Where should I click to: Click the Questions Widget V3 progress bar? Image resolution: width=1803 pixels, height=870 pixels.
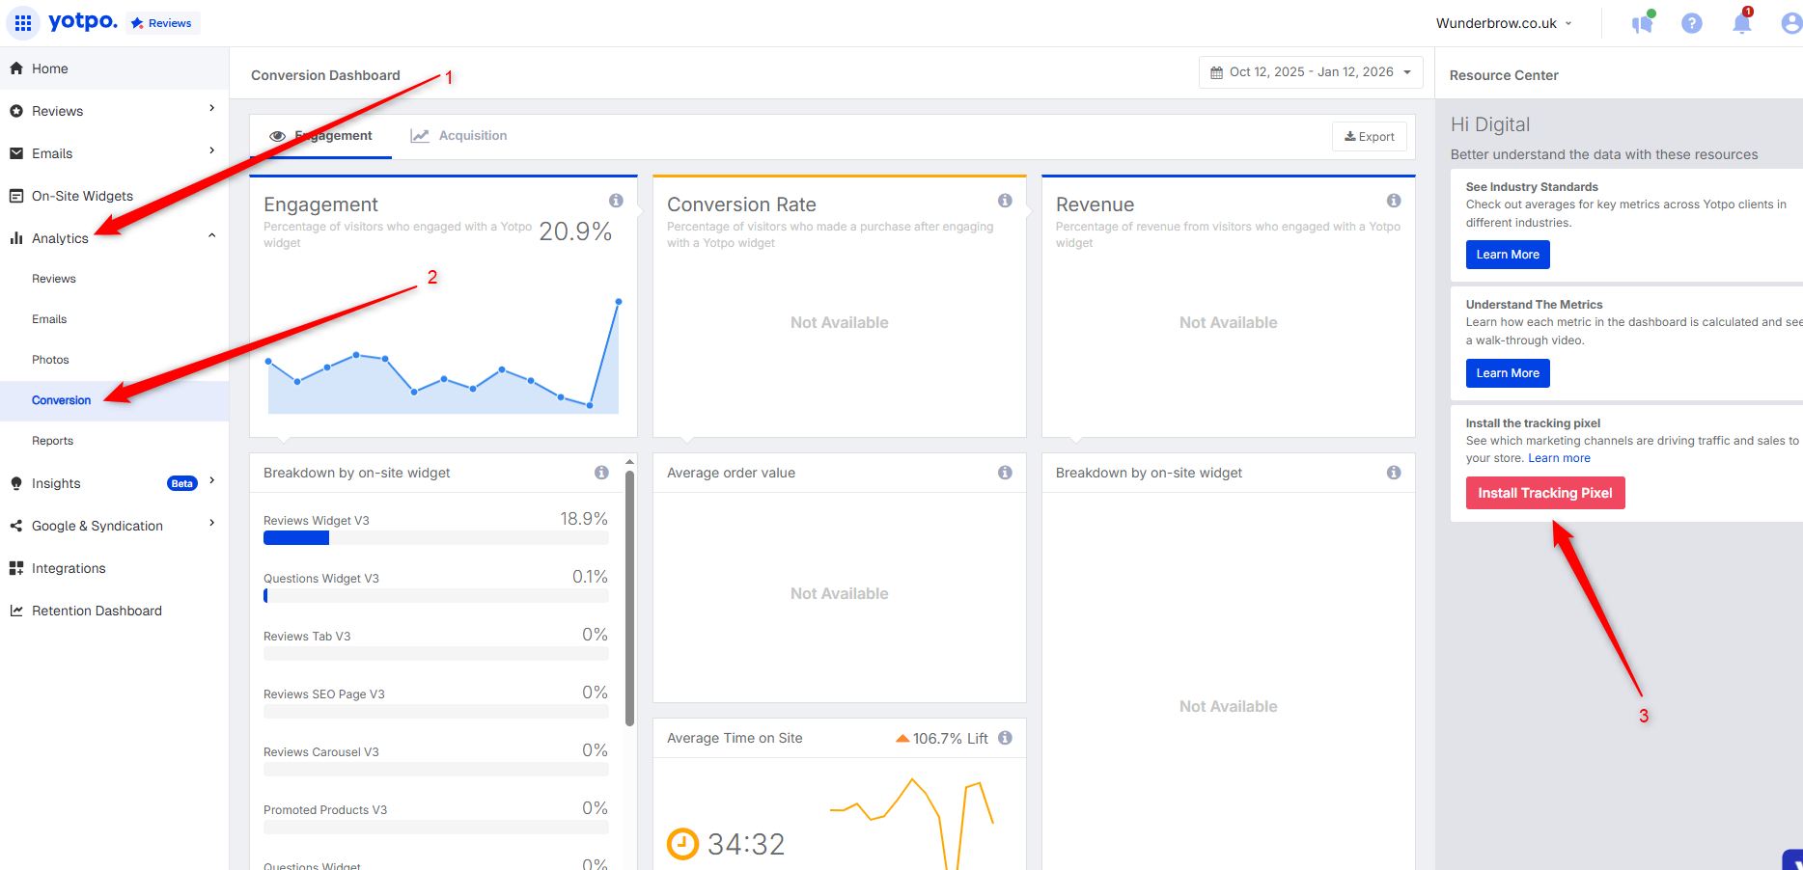coord(436,596)
